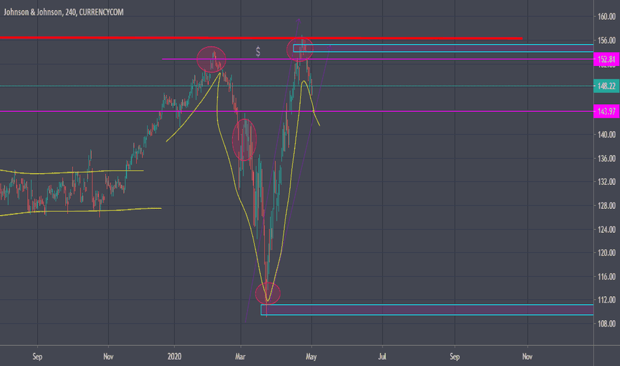Click the 128.00 price axis label

pyautogui.click(x=607, y=206)
